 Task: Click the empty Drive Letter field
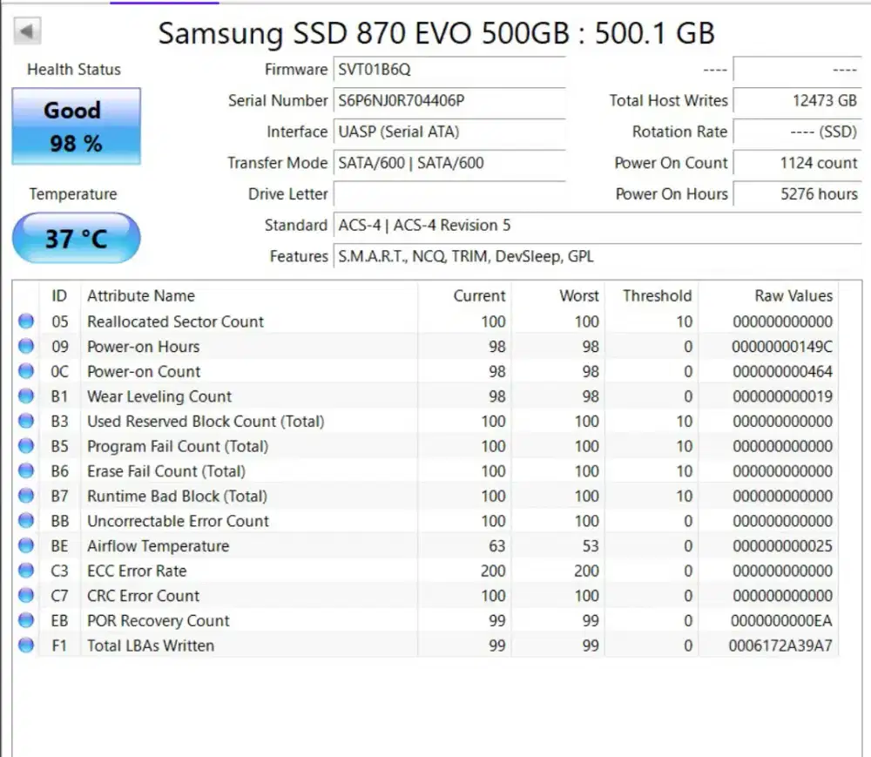(450, 194)
